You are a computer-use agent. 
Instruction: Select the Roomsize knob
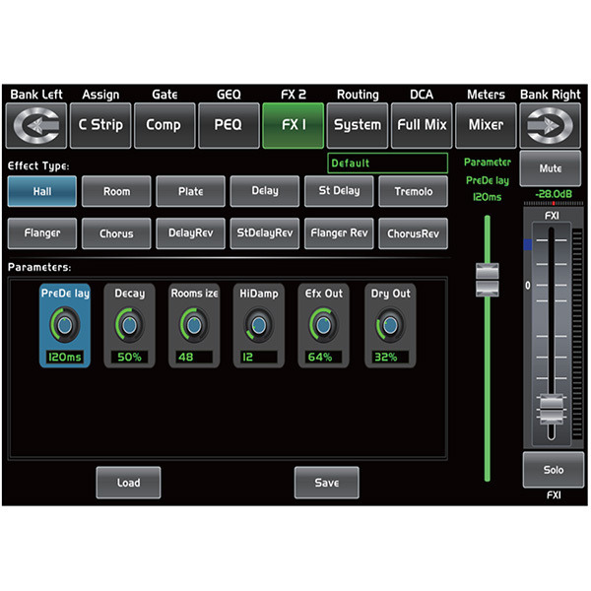[x=193, y=325]
